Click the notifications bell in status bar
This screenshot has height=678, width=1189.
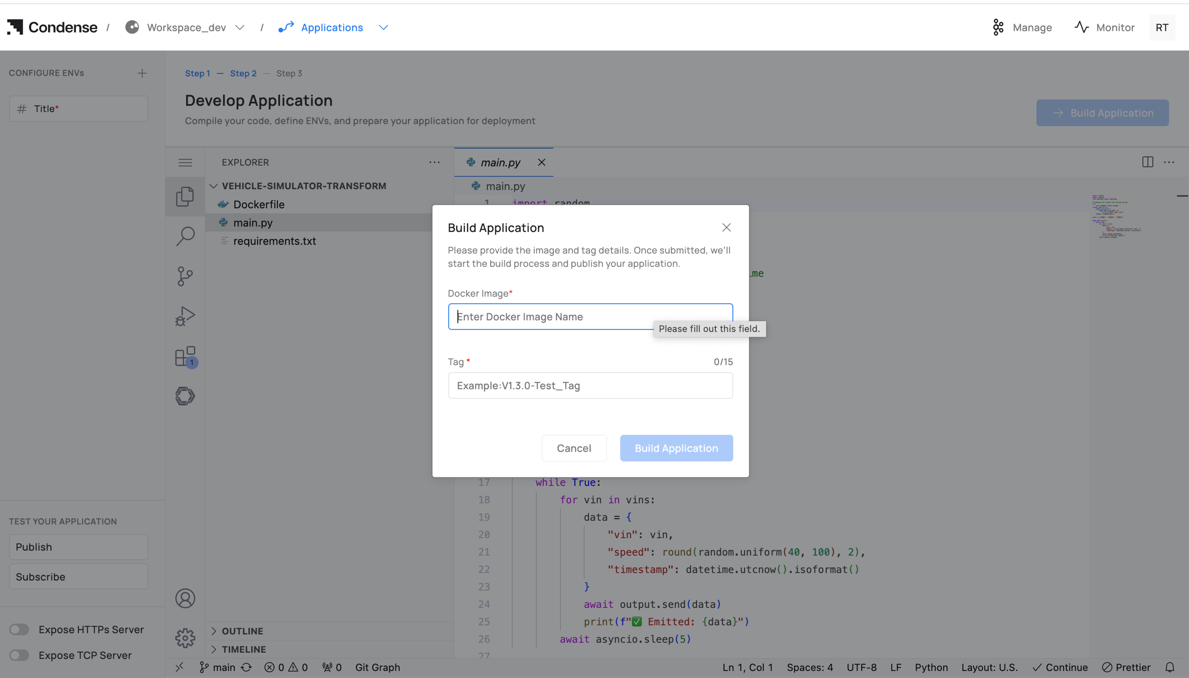click(x=1170, y=667)
